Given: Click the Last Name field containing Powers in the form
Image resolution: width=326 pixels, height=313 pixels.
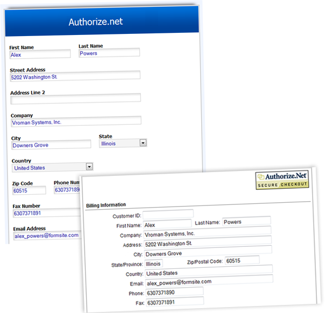Looking at the screenshot, I should 109,53.
